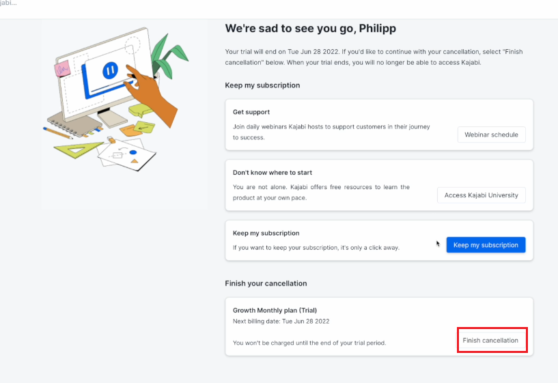Select the truncated tab title at top-left

[8, 3]
